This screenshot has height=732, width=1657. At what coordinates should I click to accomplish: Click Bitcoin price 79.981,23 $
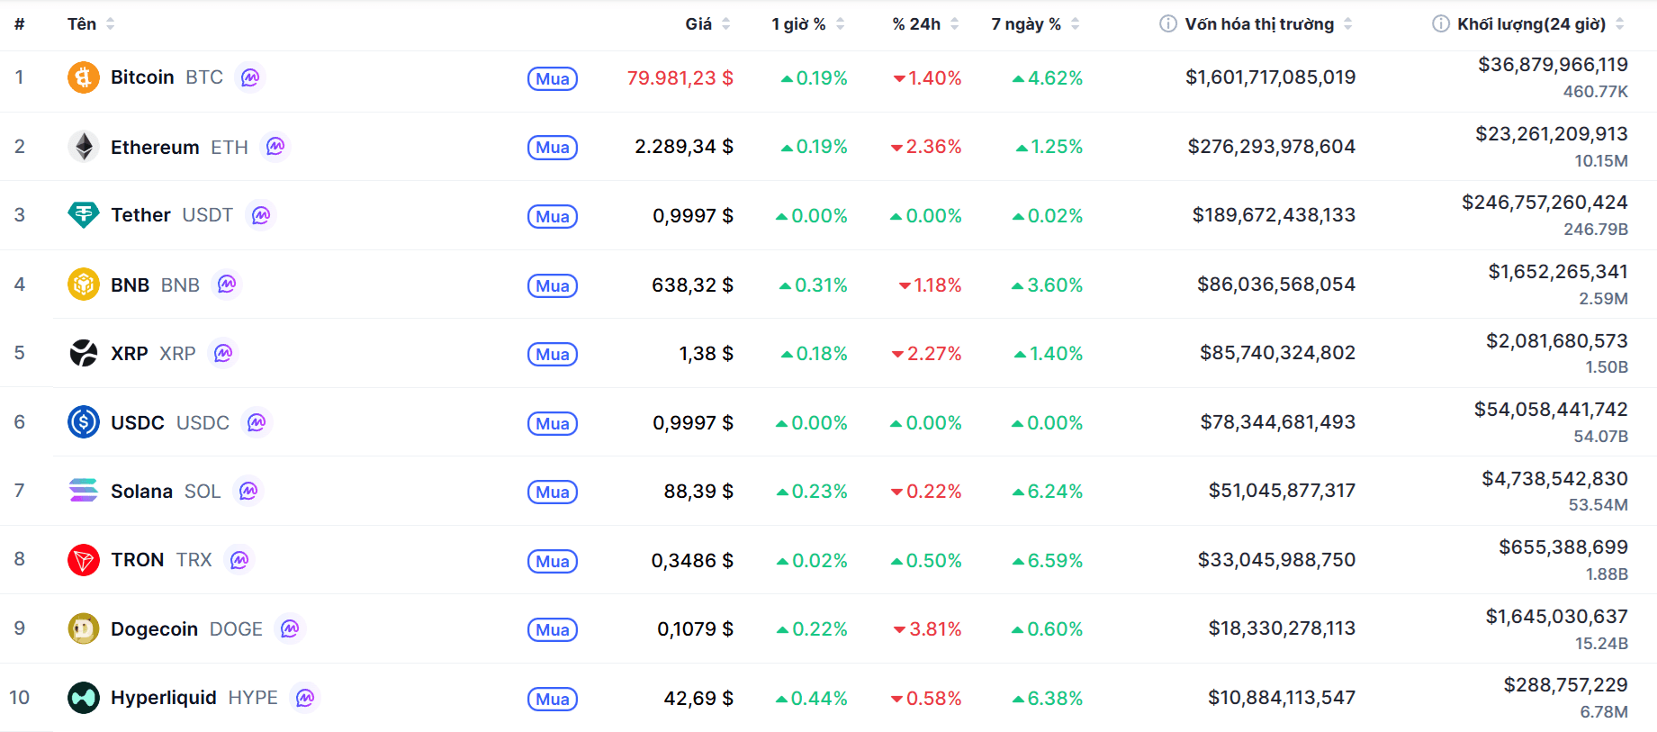point(680,78)
